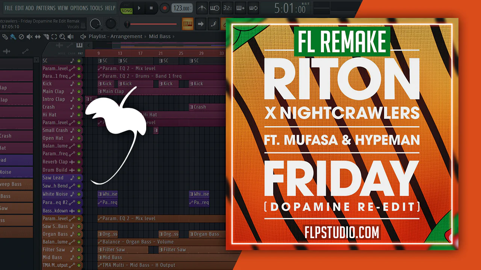The image size is (481, 270).
Task: Switch to SONG mode
Action: [x=127, y=11]
